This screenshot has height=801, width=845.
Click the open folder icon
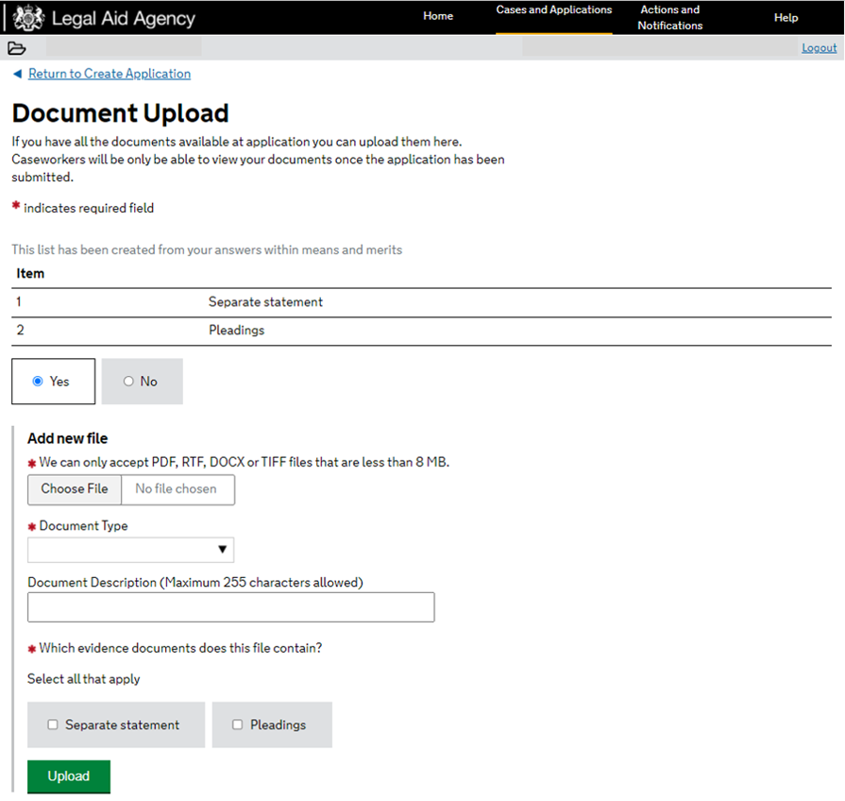click(x=16, y=48)
